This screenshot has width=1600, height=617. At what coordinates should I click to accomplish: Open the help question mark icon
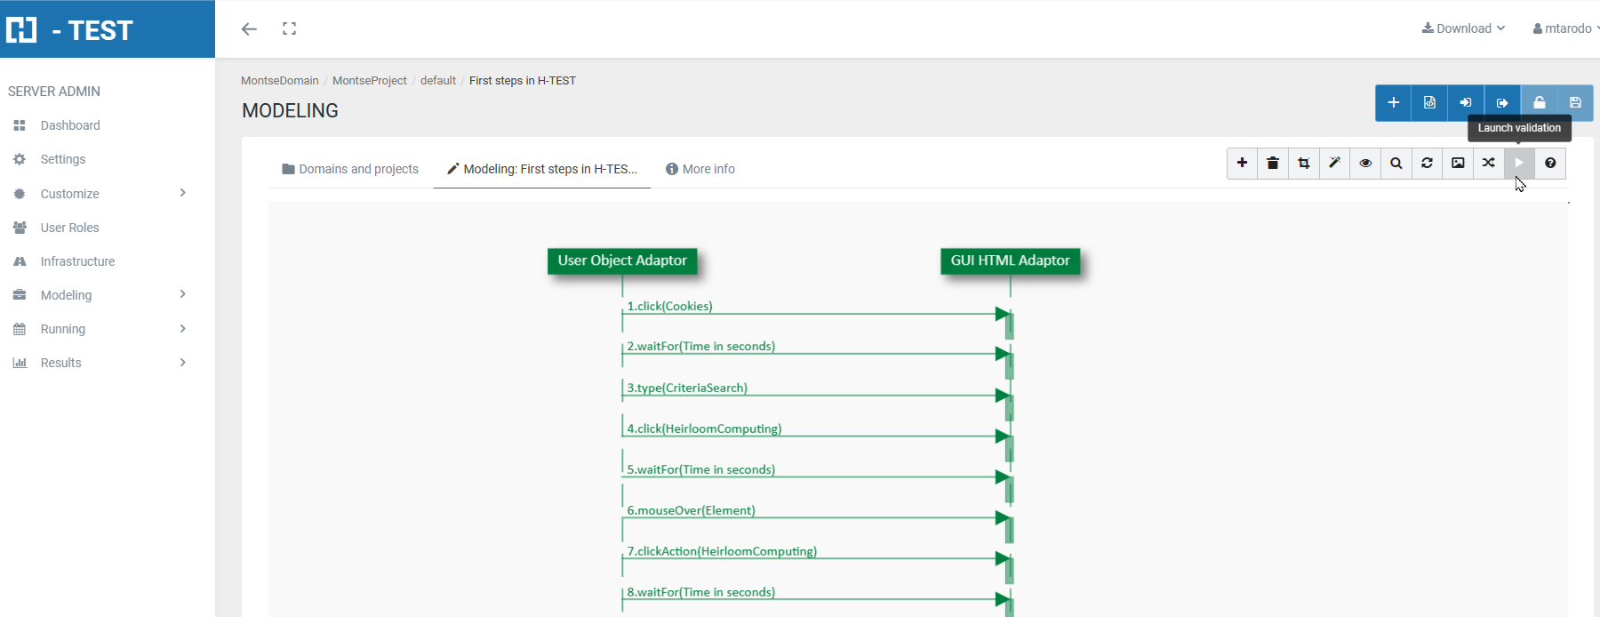click(x=1550, y=164)
